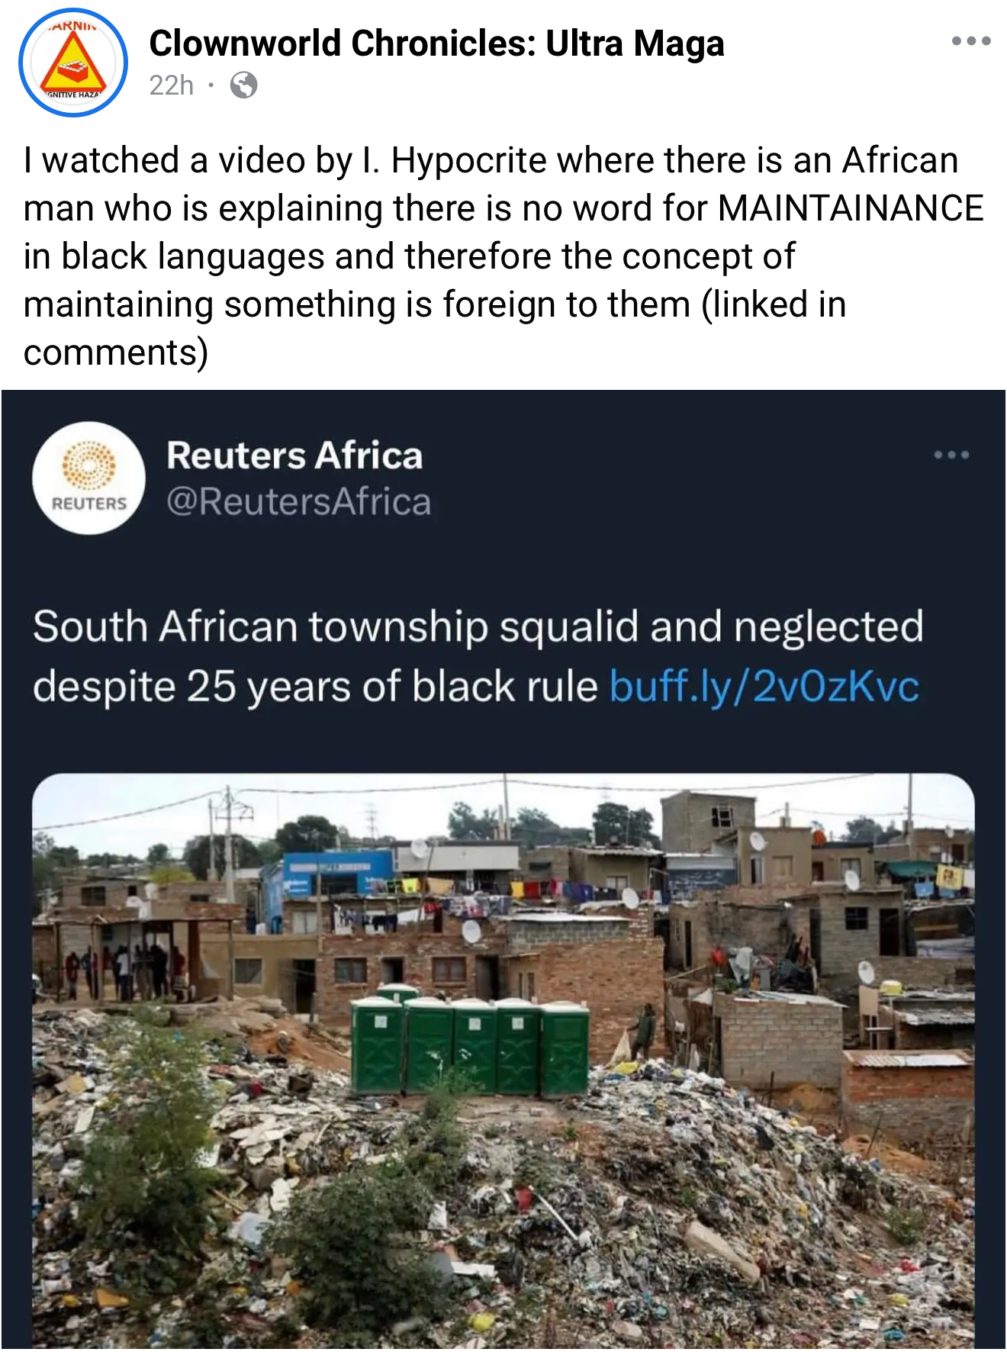
Task: Click the post caption mentioning I. Hypocrite
Action: click(488, 160)
